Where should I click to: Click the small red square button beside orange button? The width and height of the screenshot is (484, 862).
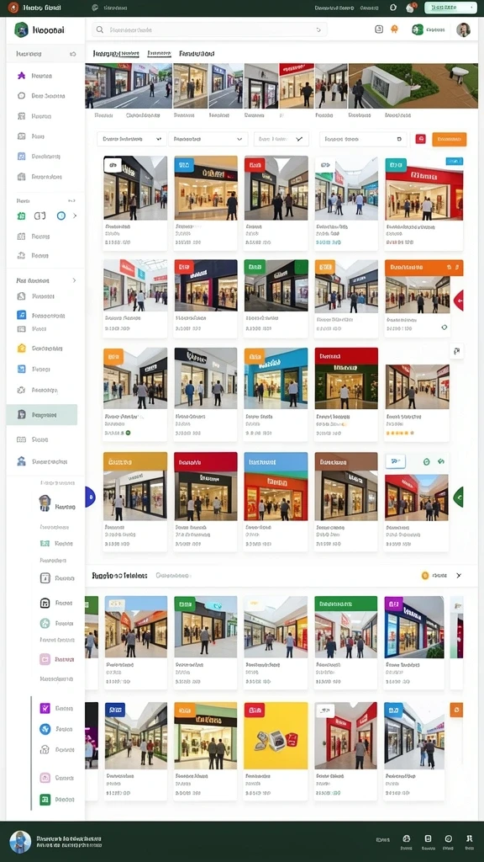420,139
